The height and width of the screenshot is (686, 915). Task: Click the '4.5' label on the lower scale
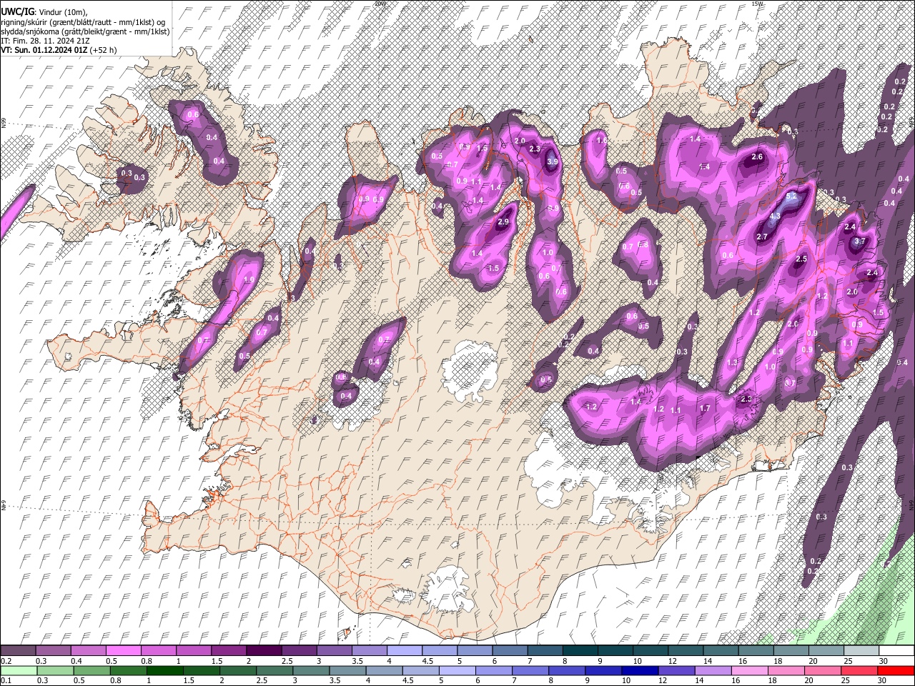(408, 681)
